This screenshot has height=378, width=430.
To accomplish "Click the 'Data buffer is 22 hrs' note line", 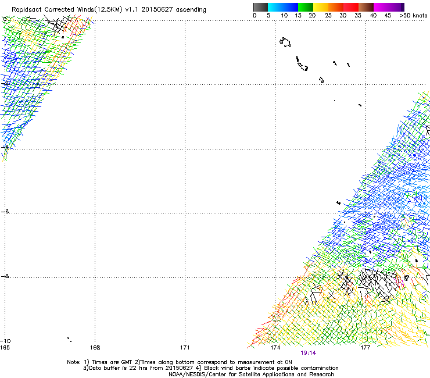I will (x=210, y=368).
